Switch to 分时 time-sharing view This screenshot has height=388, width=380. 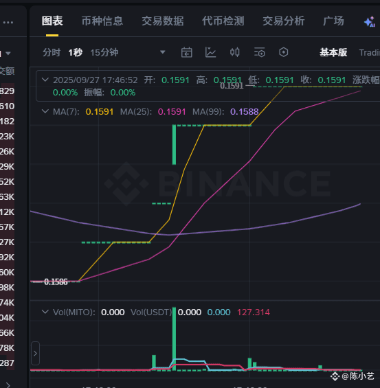coord(52,52)
